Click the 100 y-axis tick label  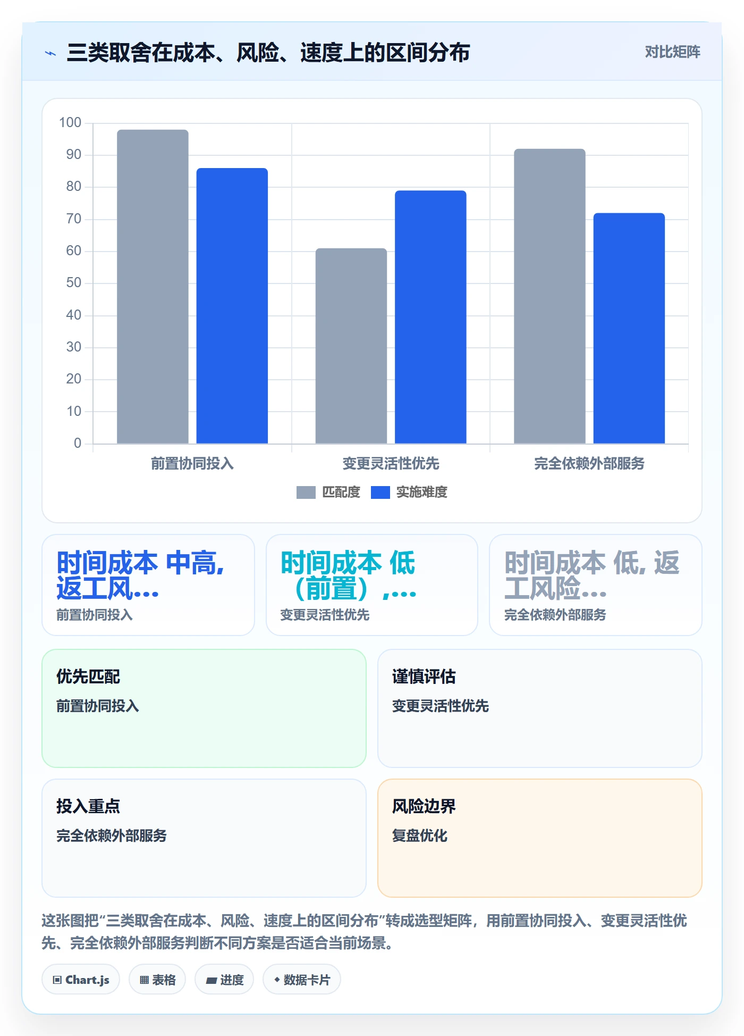click(70, 123)
